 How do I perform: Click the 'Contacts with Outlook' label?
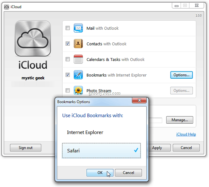[x=106, y=44]
